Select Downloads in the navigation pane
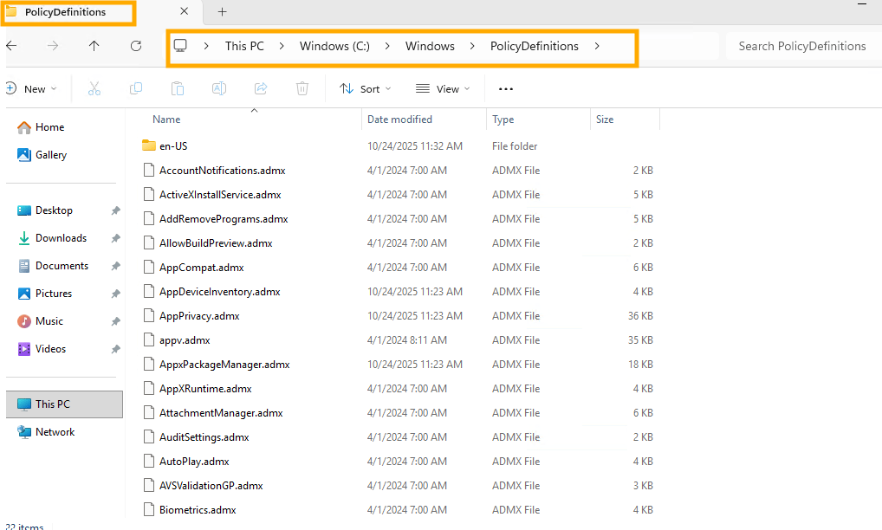882x530 pixels. [61, 238]
